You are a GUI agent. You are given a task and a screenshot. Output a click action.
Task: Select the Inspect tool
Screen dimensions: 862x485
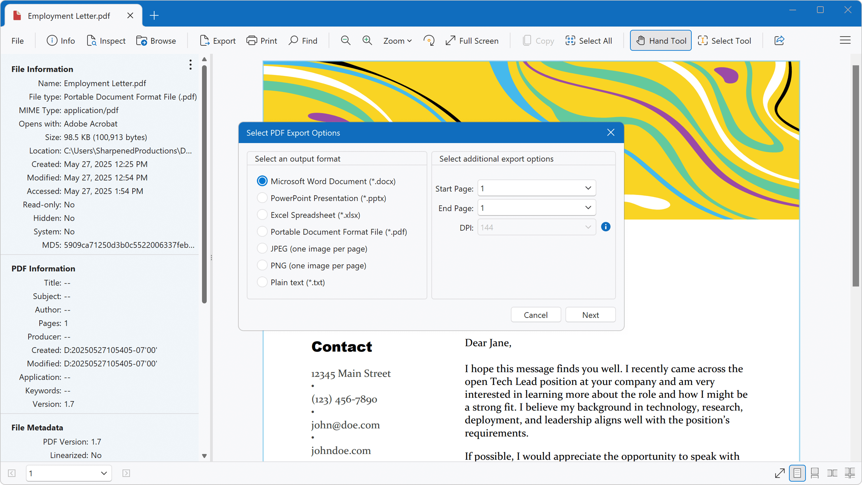pos(106,40)
